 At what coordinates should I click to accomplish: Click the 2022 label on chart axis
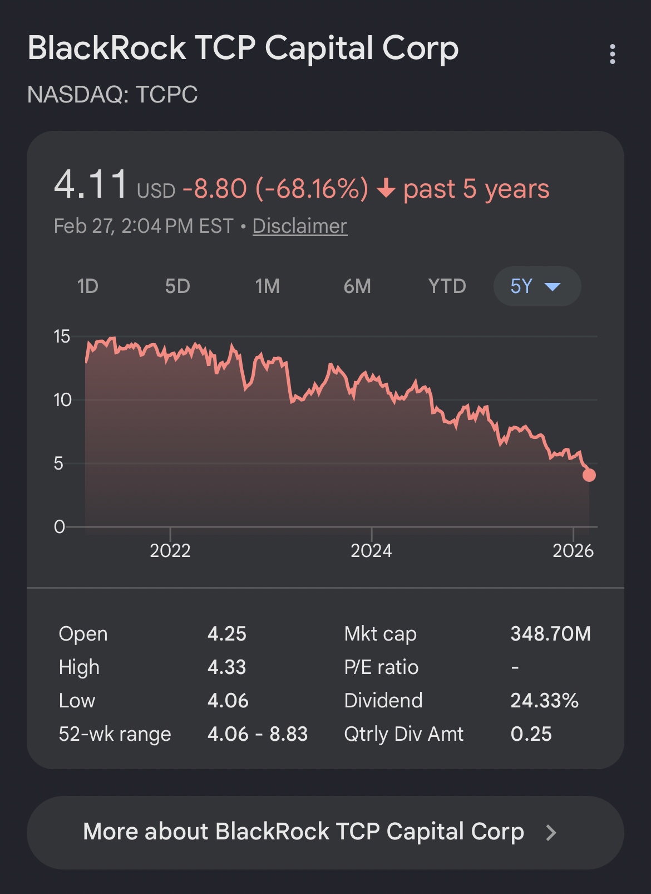[x=170, y=551]
